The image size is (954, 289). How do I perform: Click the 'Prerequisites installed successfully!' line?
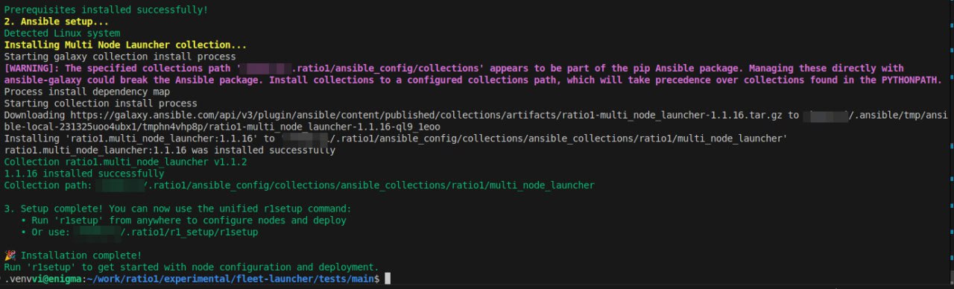pyautogui.click(x=106, y=10)
